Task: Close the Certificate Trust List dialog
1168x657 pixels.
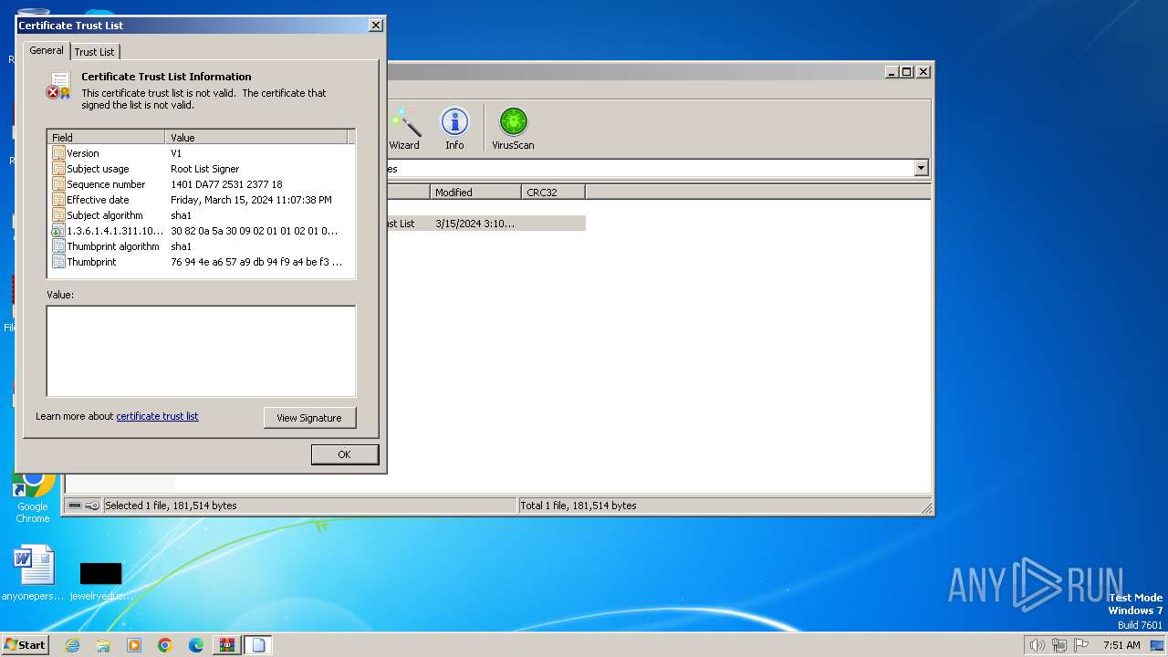Action: tap(375, 26)
